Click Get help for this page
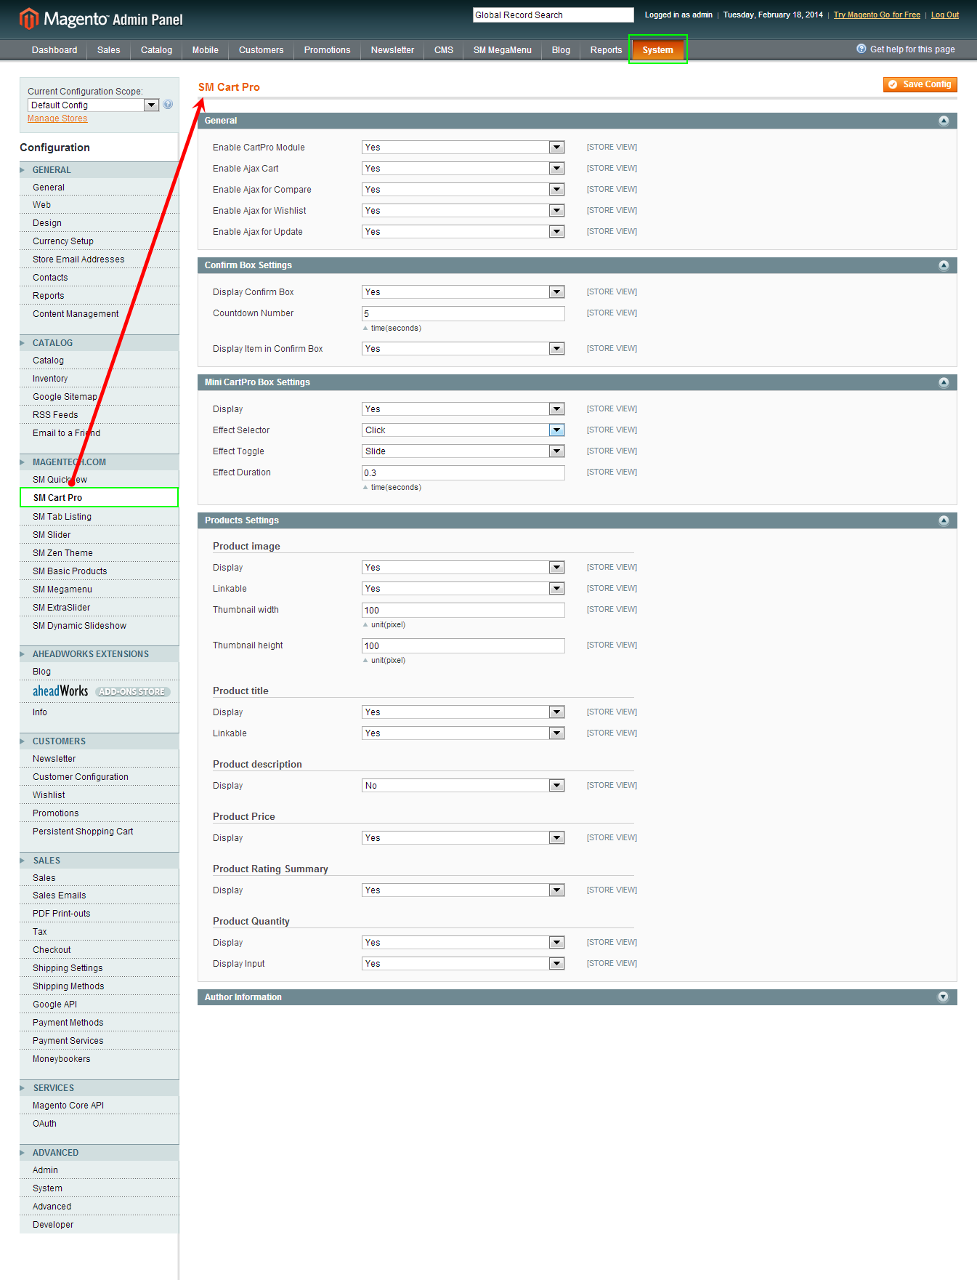The width and height of the screenshot is (977, 1280). [x=912, y=49]
